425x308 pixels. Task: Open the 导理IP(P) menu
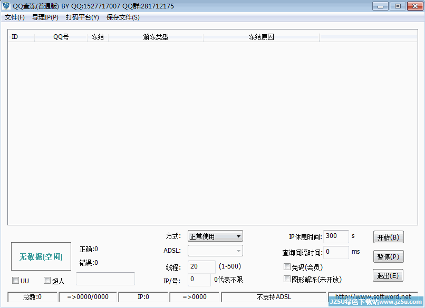coord(45,17)
